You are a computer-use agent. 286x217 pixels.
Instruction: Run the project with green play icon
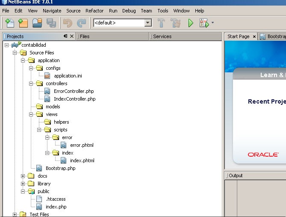191,23
